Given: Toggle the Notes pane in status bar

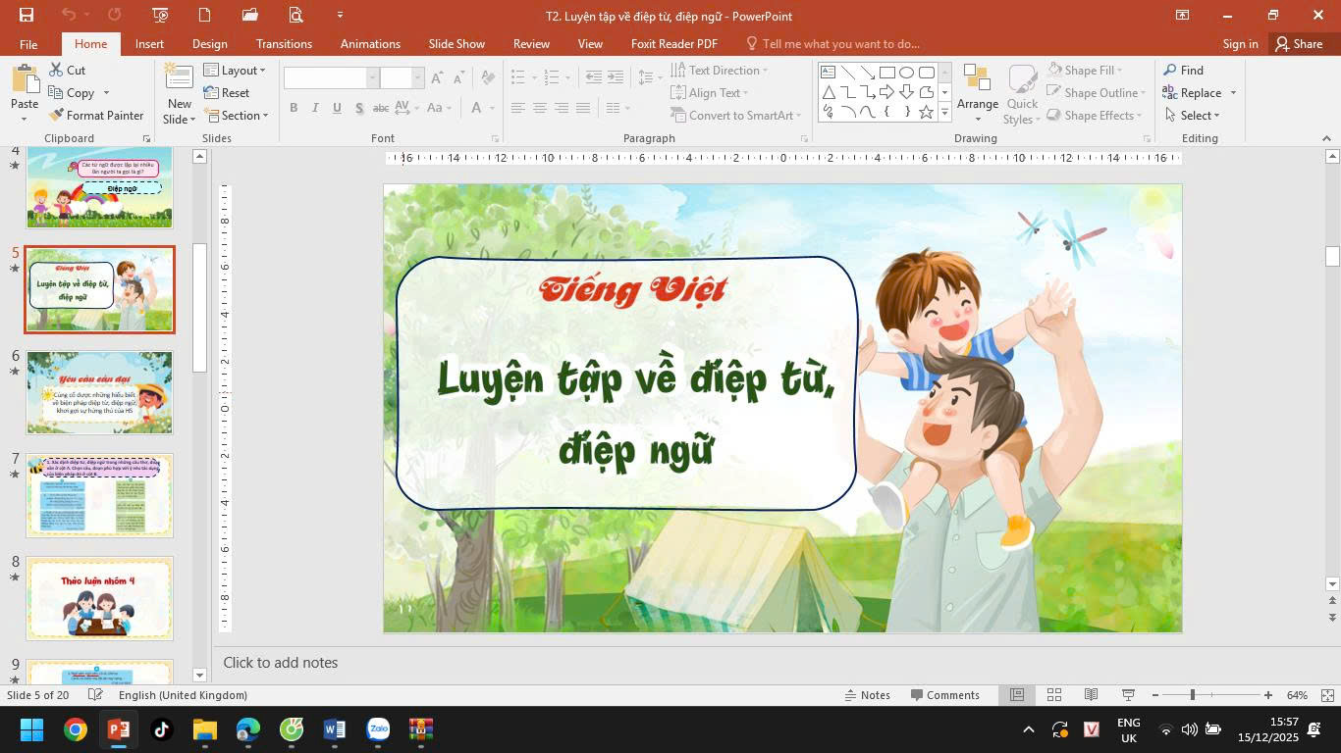Looking at the screenshot, I should (x=867, y=695).
